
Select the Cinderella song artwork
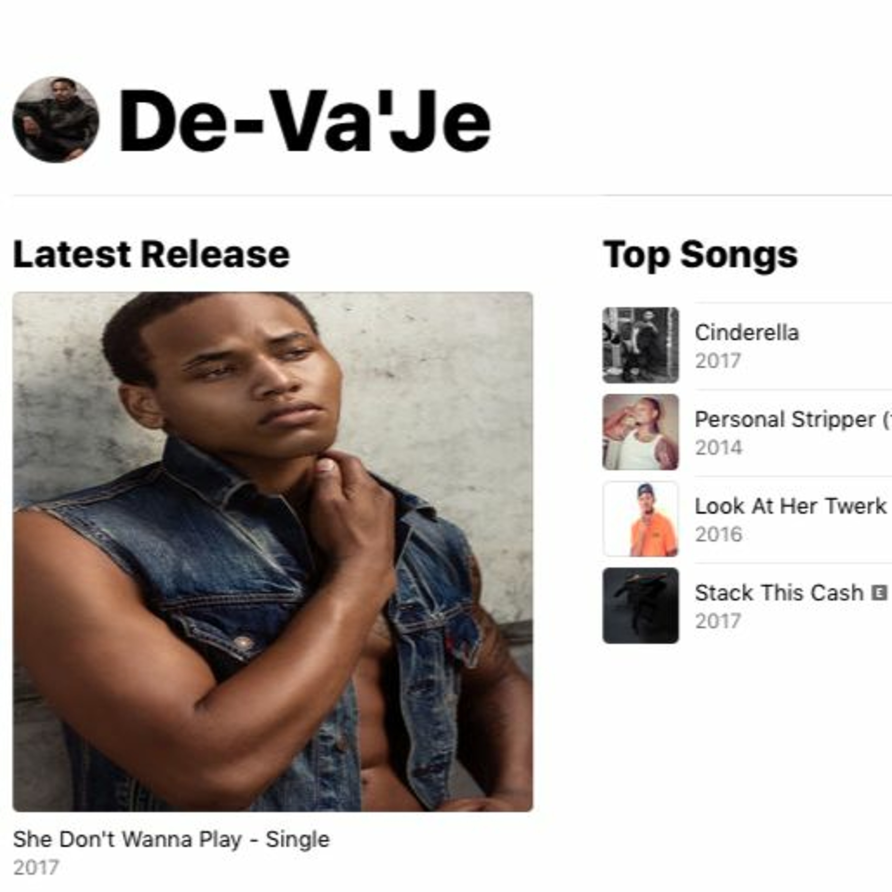tap(640, 345)
